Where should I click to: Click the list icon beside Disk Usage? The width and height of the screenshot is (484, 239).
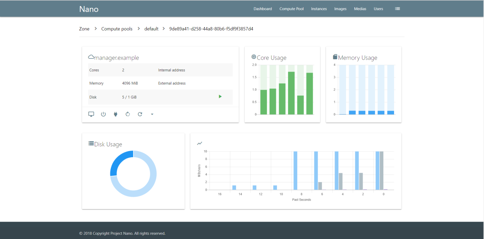91,143
